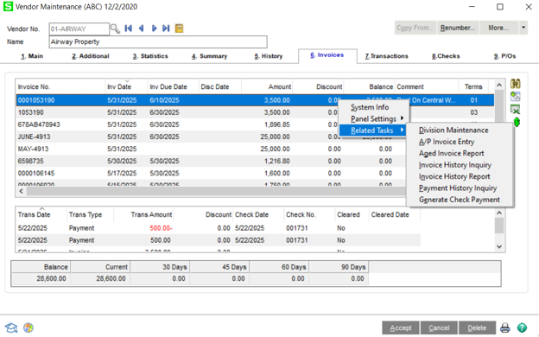Click the Inv Due Date column header
This screenshot has height=337, width=539.
coord(174,86)
